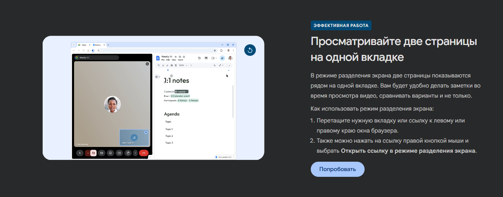
Task: Click the Docs share button
Action: coord(222,58)
